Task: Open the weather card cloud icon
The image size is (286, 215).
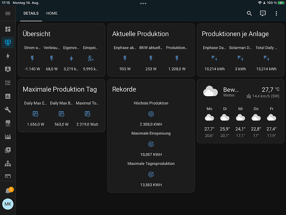Action: (210, 91)
